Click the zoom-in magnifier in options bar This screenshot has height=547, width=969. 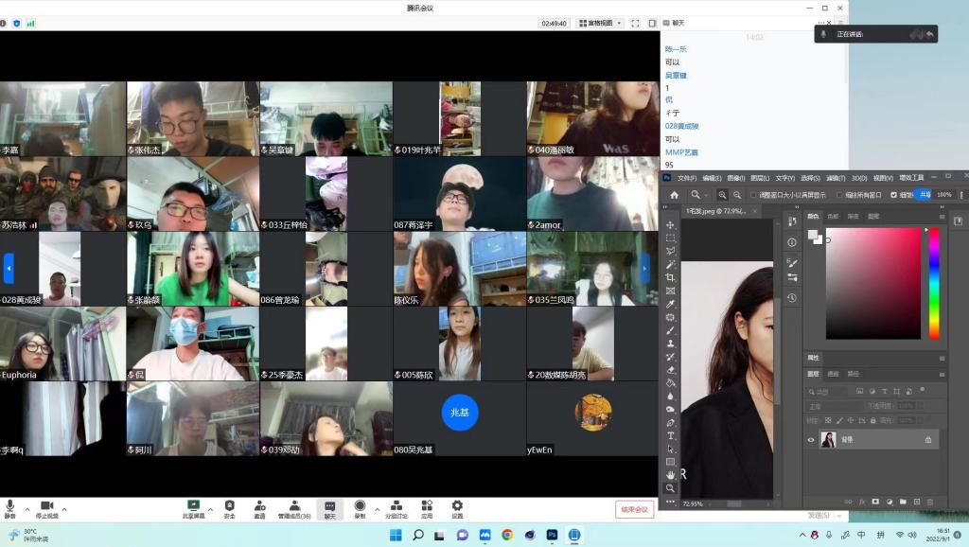pyautogui.click(x=722, y=195)
